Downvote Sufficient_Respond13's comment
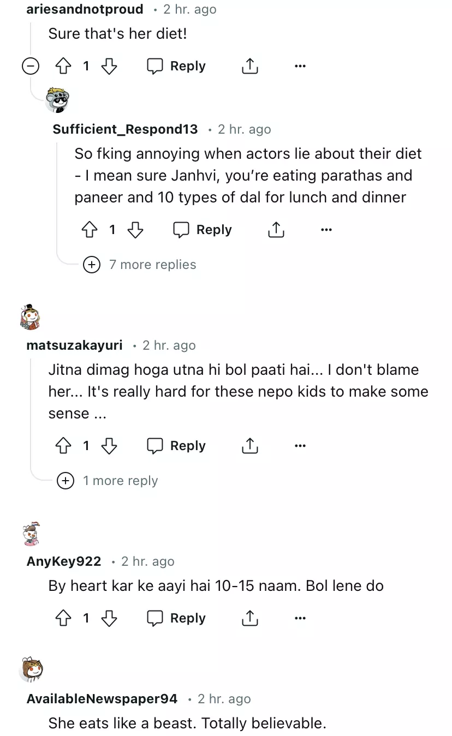 (x=135, y=230)
